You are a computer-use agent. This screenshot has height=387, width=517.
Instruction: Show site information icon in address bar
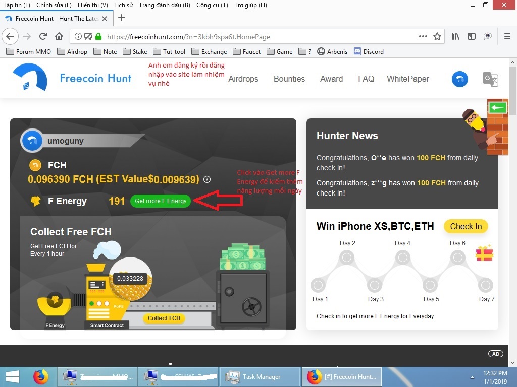tap(78, 36)
